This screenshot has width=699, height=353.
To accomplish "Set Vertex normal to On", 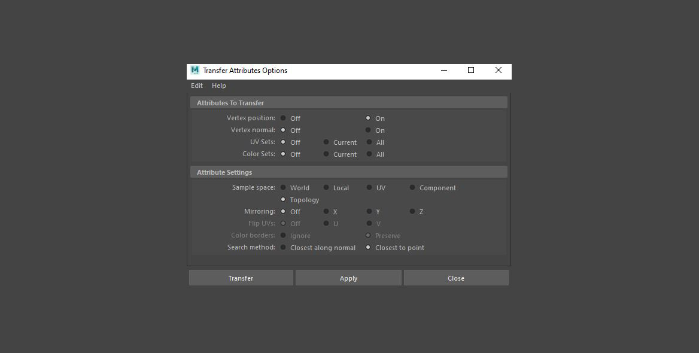I will click(x=368, y=130).
